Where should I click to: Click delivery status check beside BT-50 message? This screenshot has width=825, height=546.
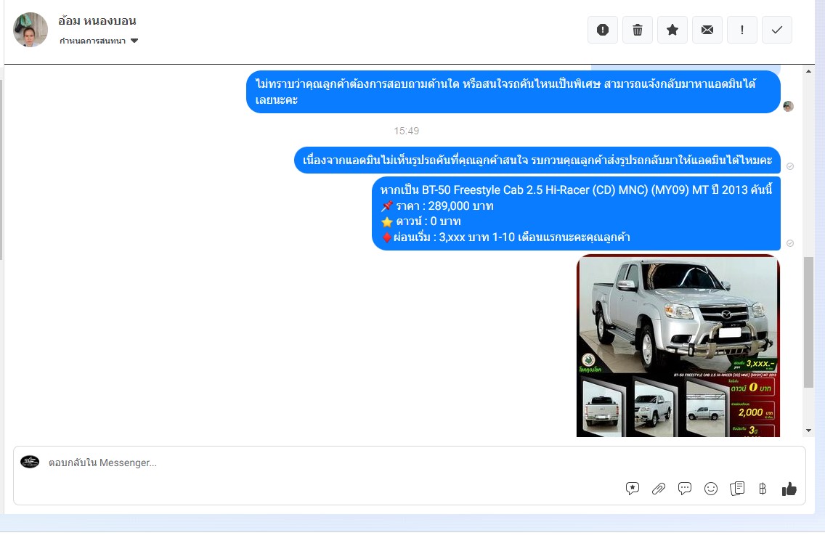pos(789,243)
